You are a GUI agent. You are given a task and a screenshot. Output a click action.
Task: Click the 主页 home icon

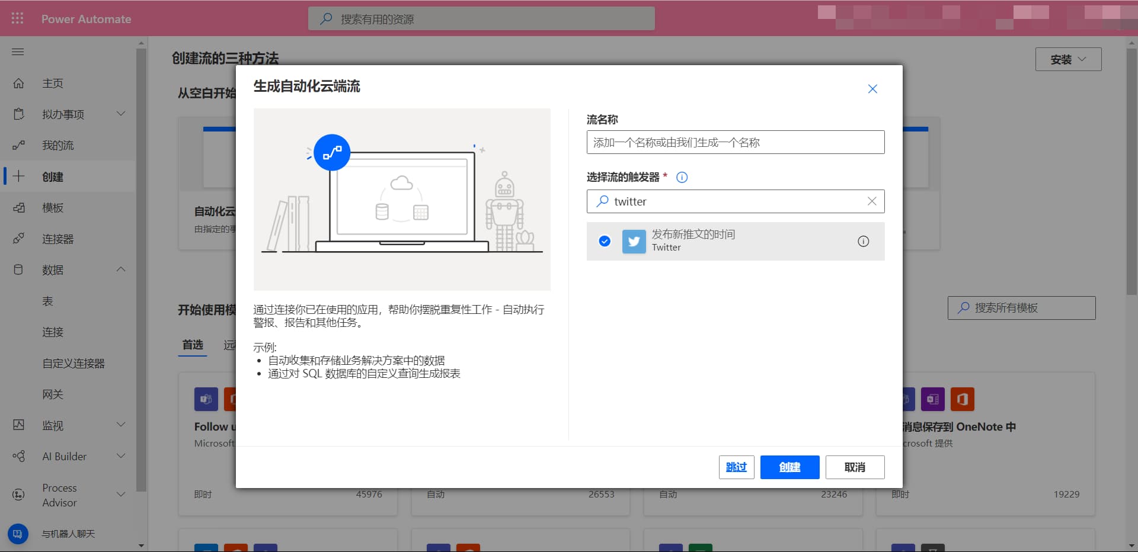18,84
